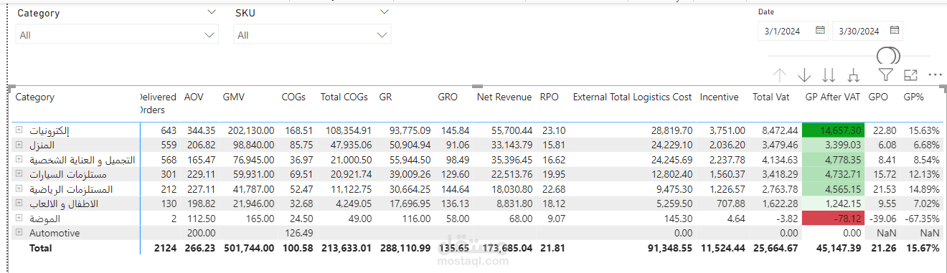Select the Category slicer title label

(39, 13)
